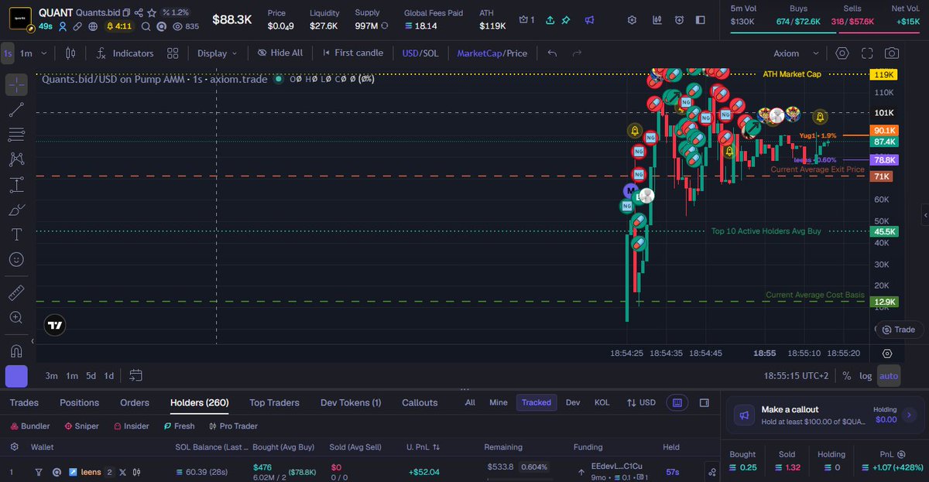Switch to the Orders tab
929x482 pixels.
[x=135, y=402]
